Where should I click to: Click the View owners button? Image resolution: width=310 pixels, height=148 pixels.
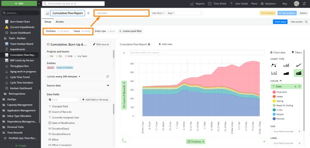pyautogui.click(x=299, y=22)
